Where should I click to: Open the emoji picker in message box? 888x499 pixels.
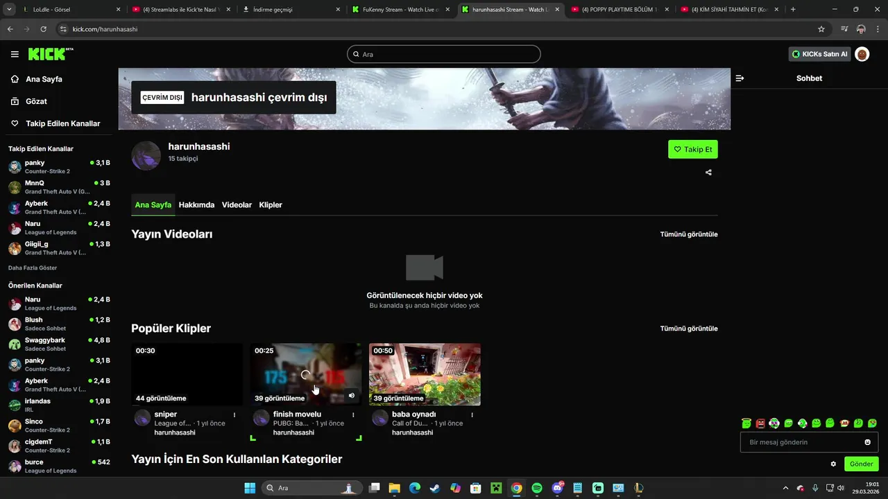click(x=867, y=442)
